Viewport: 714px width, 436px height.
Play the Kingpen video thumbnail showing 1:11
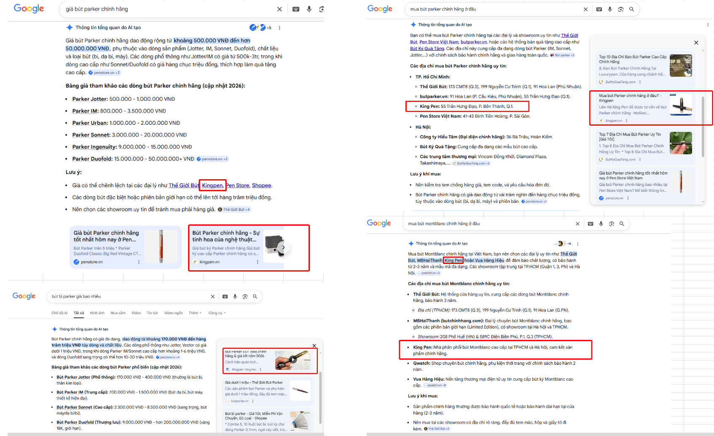293,360
